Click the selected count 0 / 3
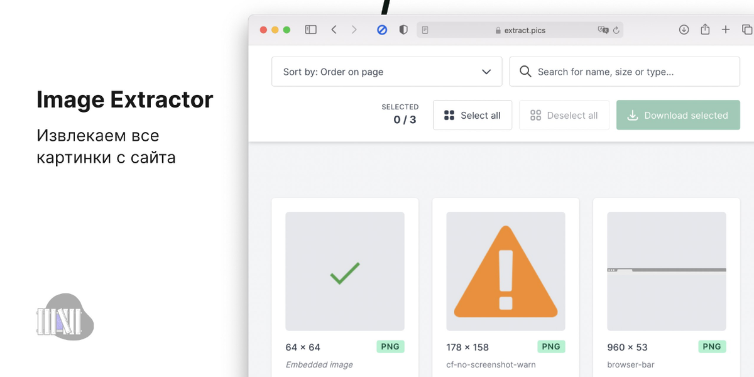The width and height of the screenshot is (754, 377). (x=405, y=119)
